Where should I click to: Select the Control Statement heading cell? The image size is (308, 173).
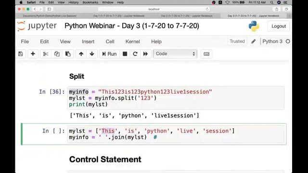point(105,159)
